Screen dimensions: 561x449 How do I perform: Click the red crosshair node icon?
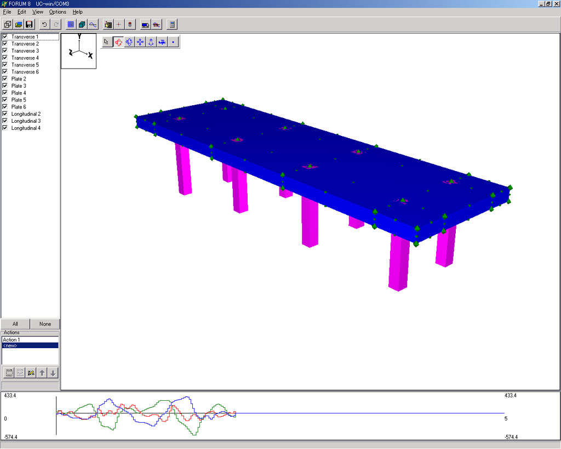(x=119, y=24)
